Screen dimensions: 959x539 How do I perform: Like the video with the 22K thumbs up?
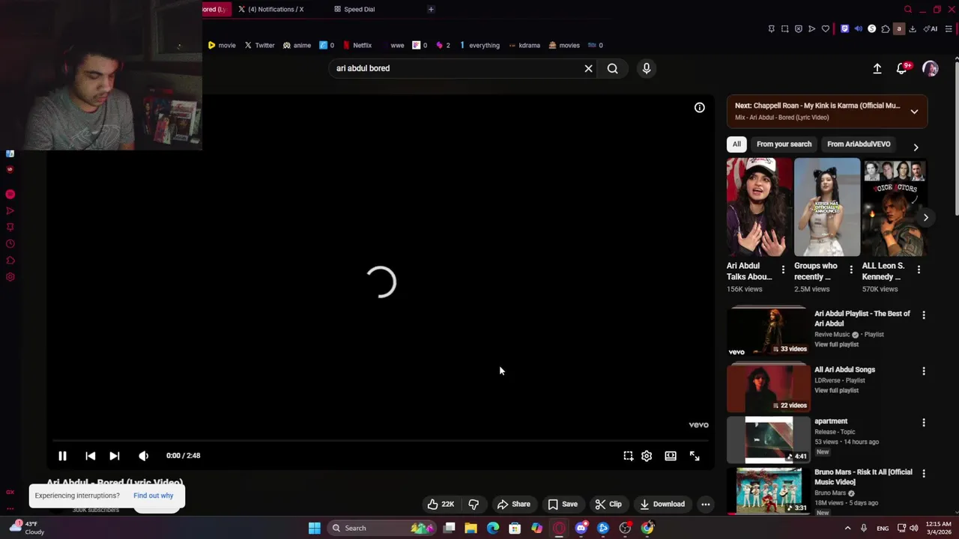point(441,504)
